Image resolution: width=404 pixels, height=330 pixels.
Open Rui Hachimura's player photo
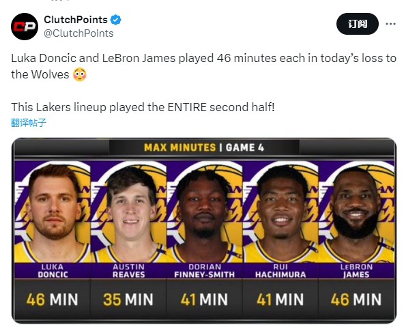pos(280,211)
